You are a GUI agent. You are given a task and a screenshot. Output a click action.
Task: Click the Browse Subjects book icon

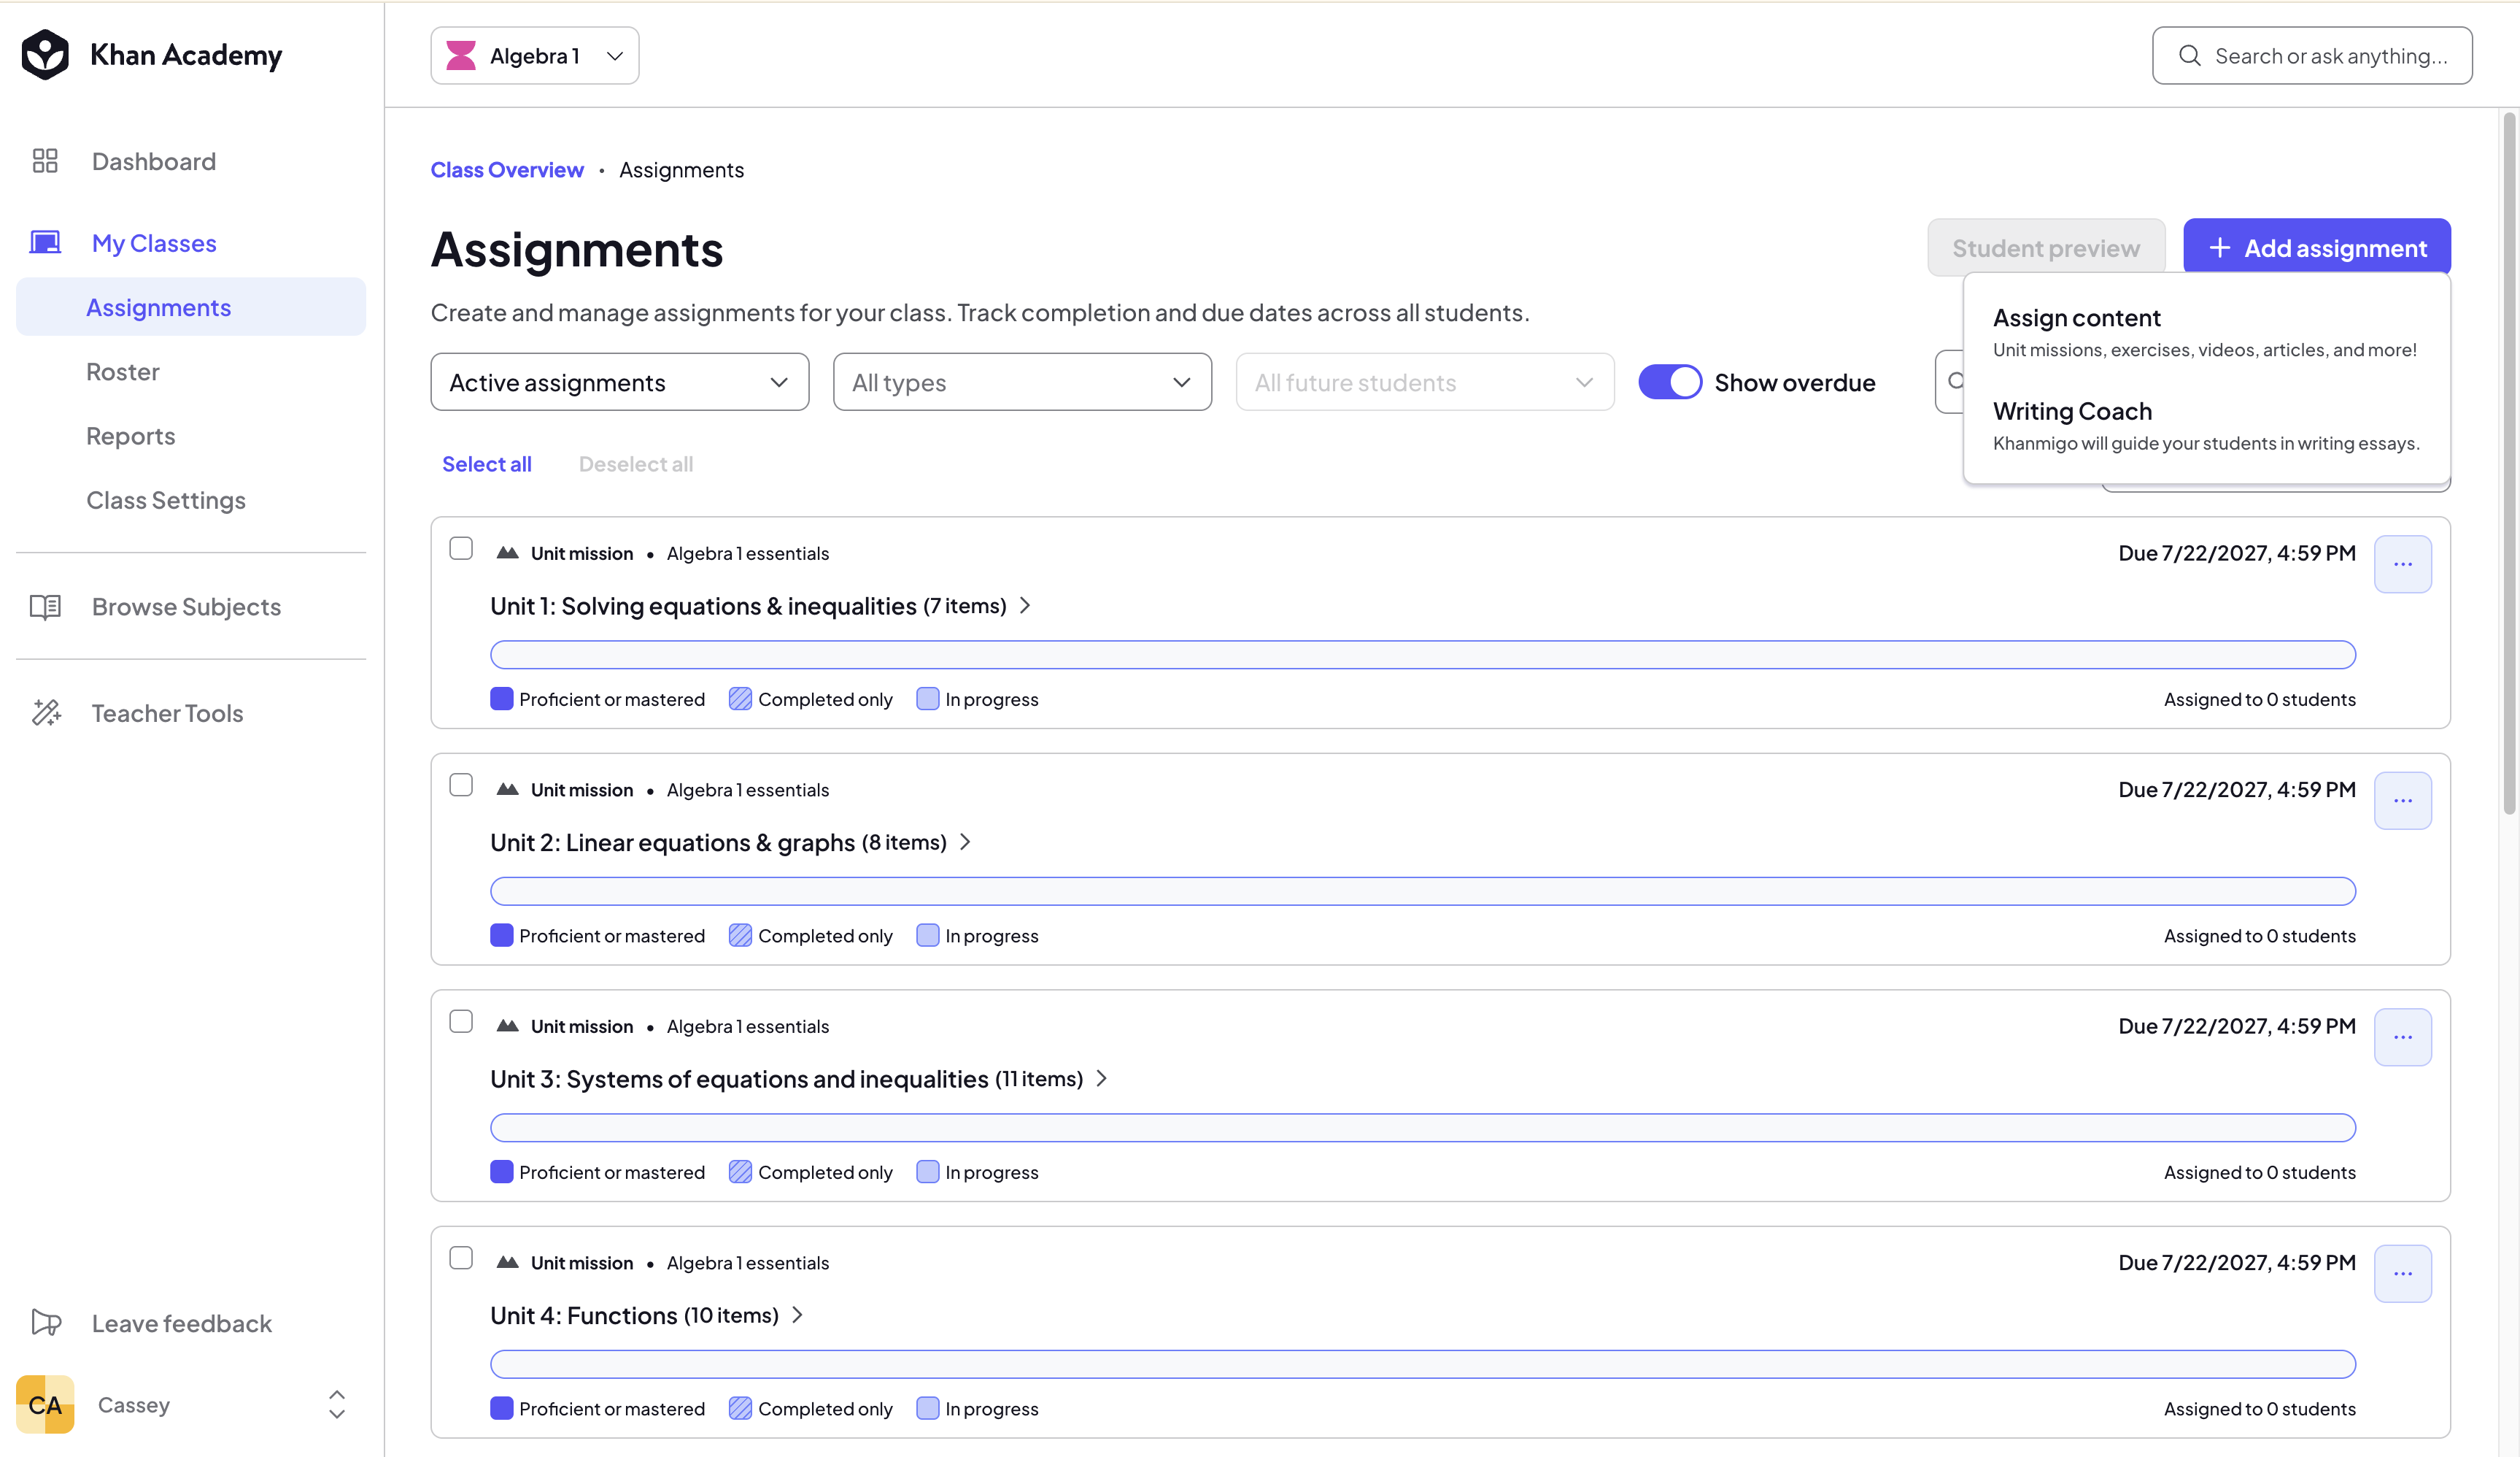point(45,607)
